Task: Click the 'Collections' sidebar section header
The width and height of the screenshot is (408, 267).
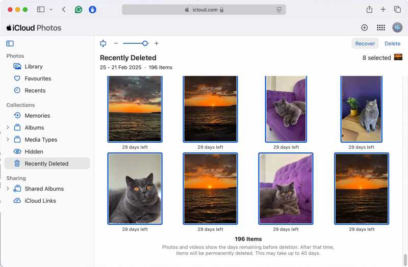Action: [x=20, y=105]
